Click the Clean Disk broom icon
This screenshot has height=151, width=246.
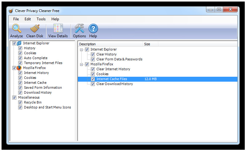pyautogui.click(x=35, y=28)
